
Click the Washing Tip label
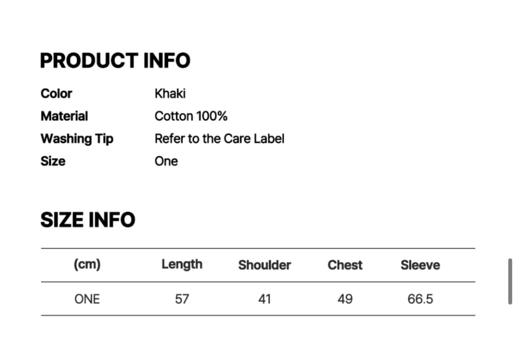pyautogui.click(x=77, y=138)
